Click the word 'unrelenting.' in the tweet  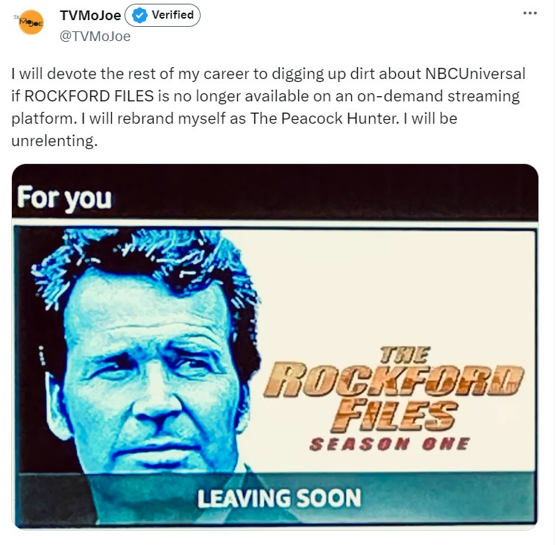pyautogui.click(x=54, y=141)
